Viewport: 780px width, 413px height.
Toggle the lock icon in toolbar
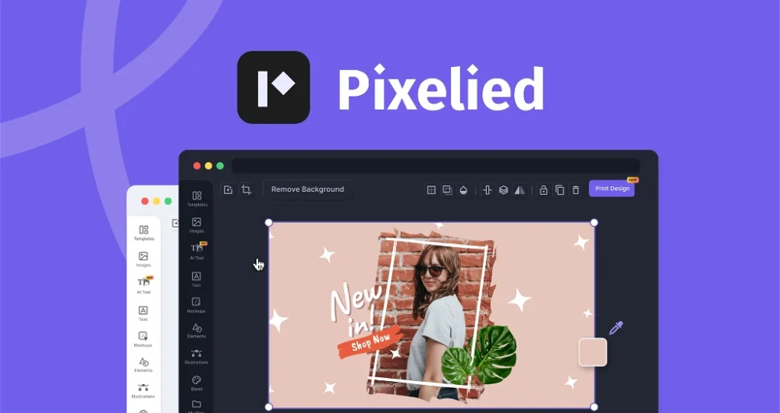tap(544, 190)
